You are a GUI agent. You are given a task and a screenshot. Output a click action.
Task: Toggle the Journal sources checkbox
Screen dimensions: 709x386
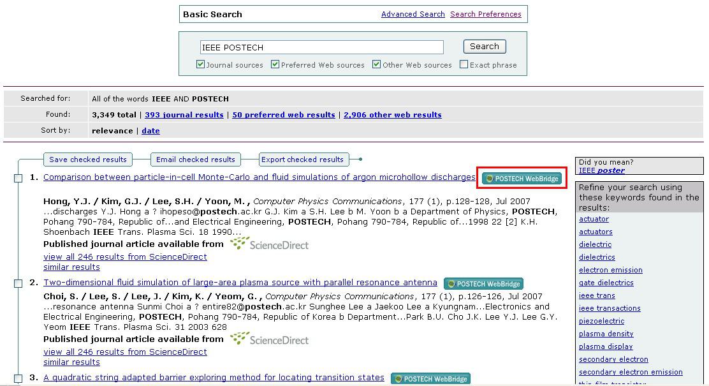(x=200, y=64)
